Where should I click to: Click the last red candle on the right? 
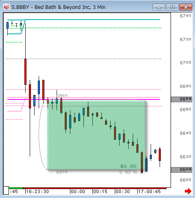point(160,155)
